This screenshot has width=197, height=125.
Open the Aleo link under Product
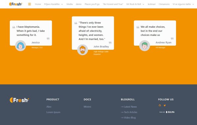click(49, 107)
